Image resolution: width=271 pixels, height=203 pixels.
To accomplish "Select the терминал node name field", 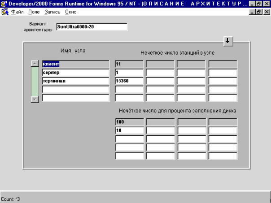I will (76, 81).
